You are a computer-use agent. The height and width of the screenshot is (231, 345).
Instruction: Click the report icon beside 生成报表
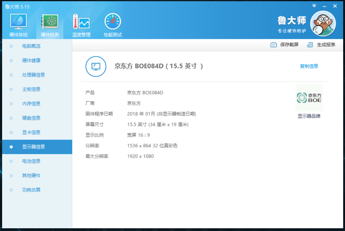pyautogui.click(x=310, y=45)
